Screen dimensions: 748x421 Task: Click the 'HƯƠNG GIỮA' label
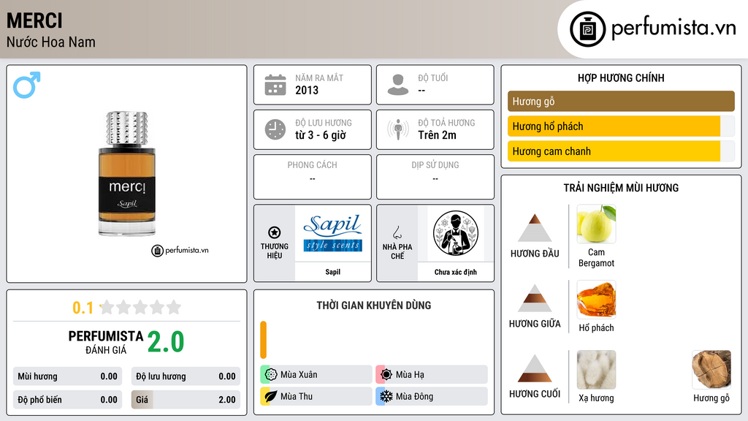[x=535, y=324]
